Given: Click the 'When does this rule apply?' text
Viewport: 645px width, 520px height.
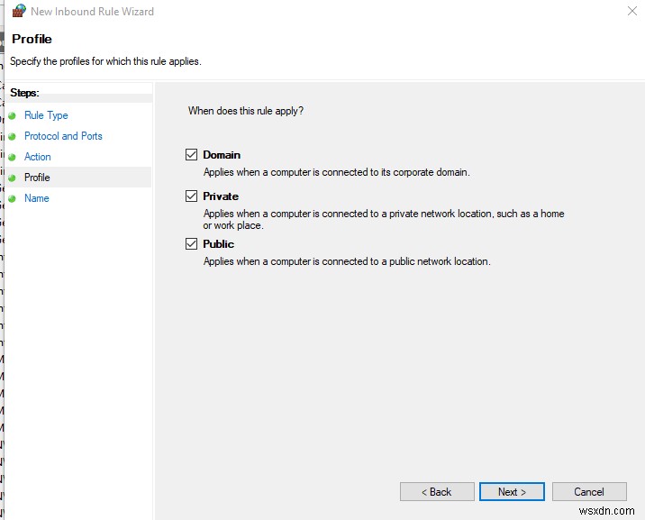Looking at the screenshot, I should (246, 111).
